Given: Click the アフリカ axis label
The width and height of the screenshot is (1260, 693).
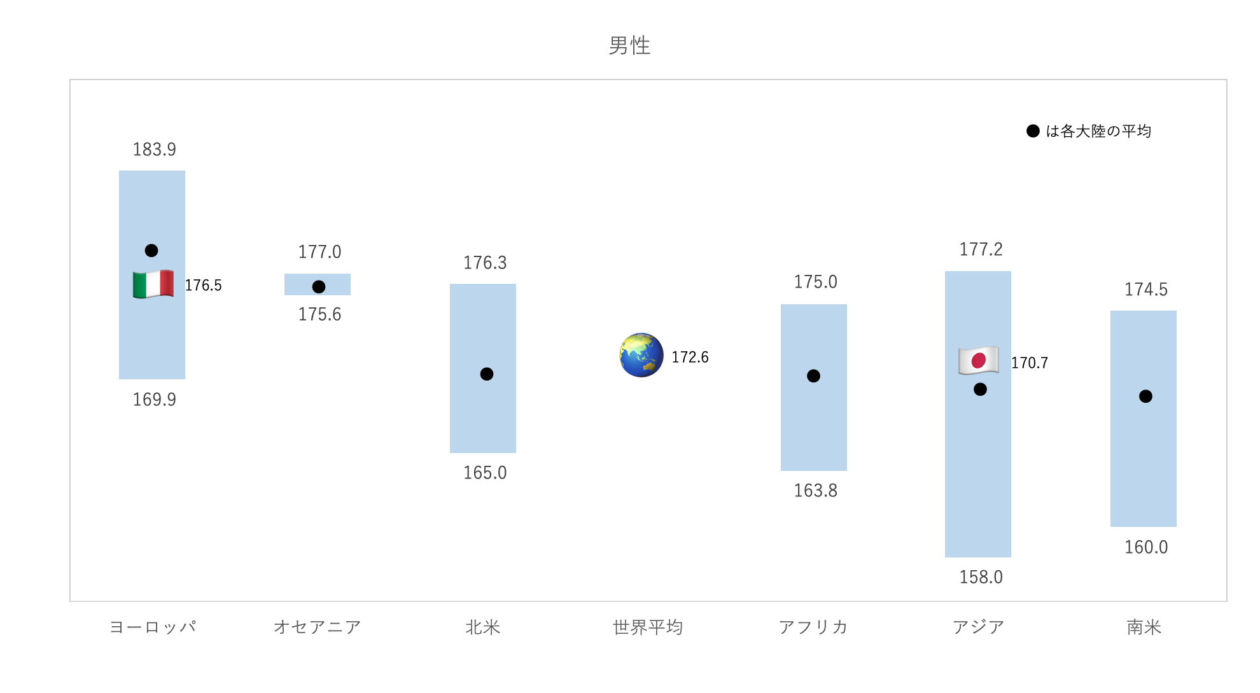Looking at the screenshot, I should (813, 627).
